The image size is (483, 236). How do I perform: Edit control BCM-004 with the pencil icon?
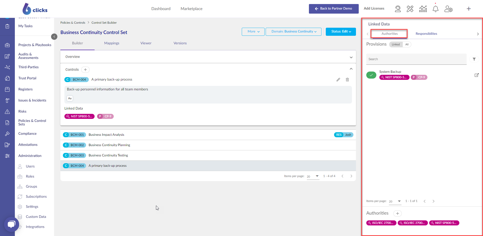[338, 80]
